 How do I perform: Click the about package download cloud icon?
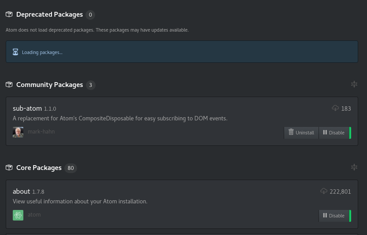tap(324, 191)
